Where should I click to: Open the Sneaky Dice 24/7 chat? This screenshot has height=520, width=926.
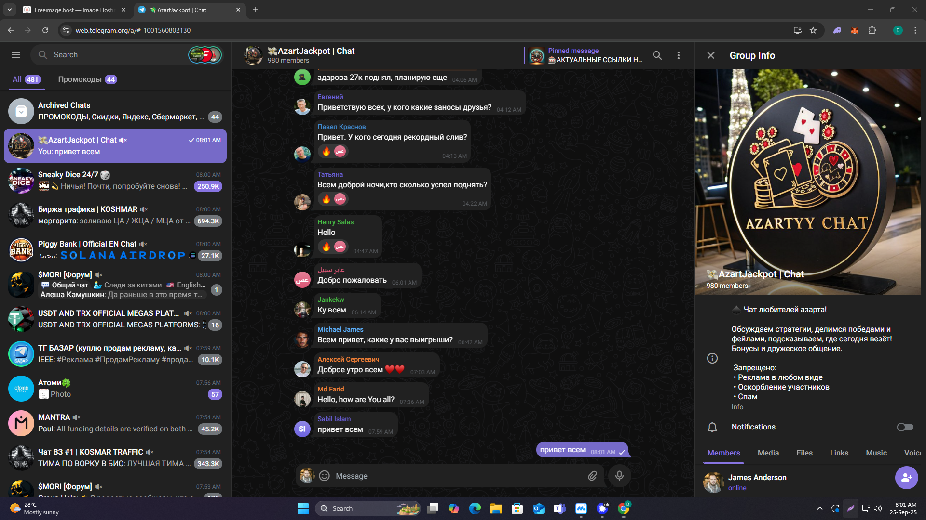pyautogui.click(x=115, y=181)
